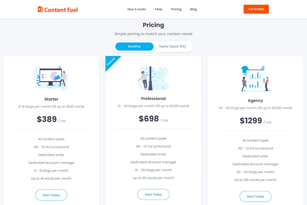Click the Professional plan heading
This screenshot has height=205, width=307.
153,99
